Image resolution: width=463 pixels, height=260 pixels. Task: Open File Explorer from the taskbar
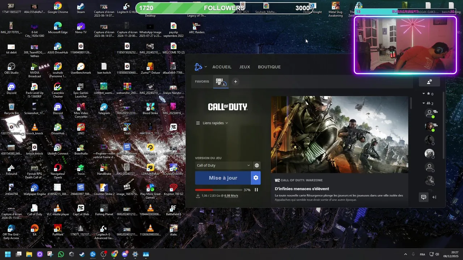coord(29,254)
